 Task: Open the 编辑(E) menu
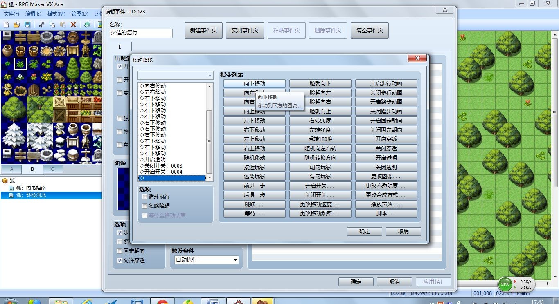click(34, 14)
